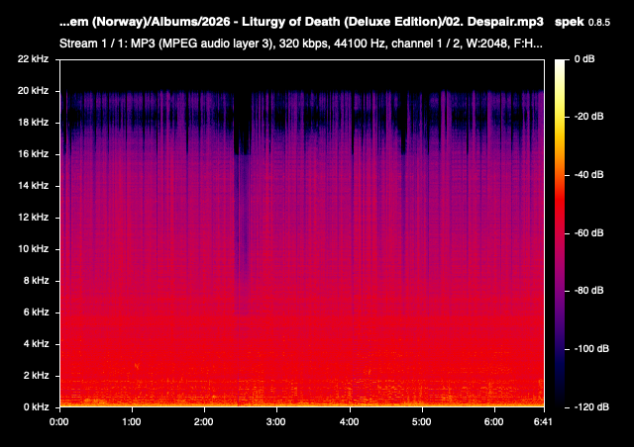Screen dimensions: 634x447
Task: Click the 5:00 time axis label
Action: [421, 422]
